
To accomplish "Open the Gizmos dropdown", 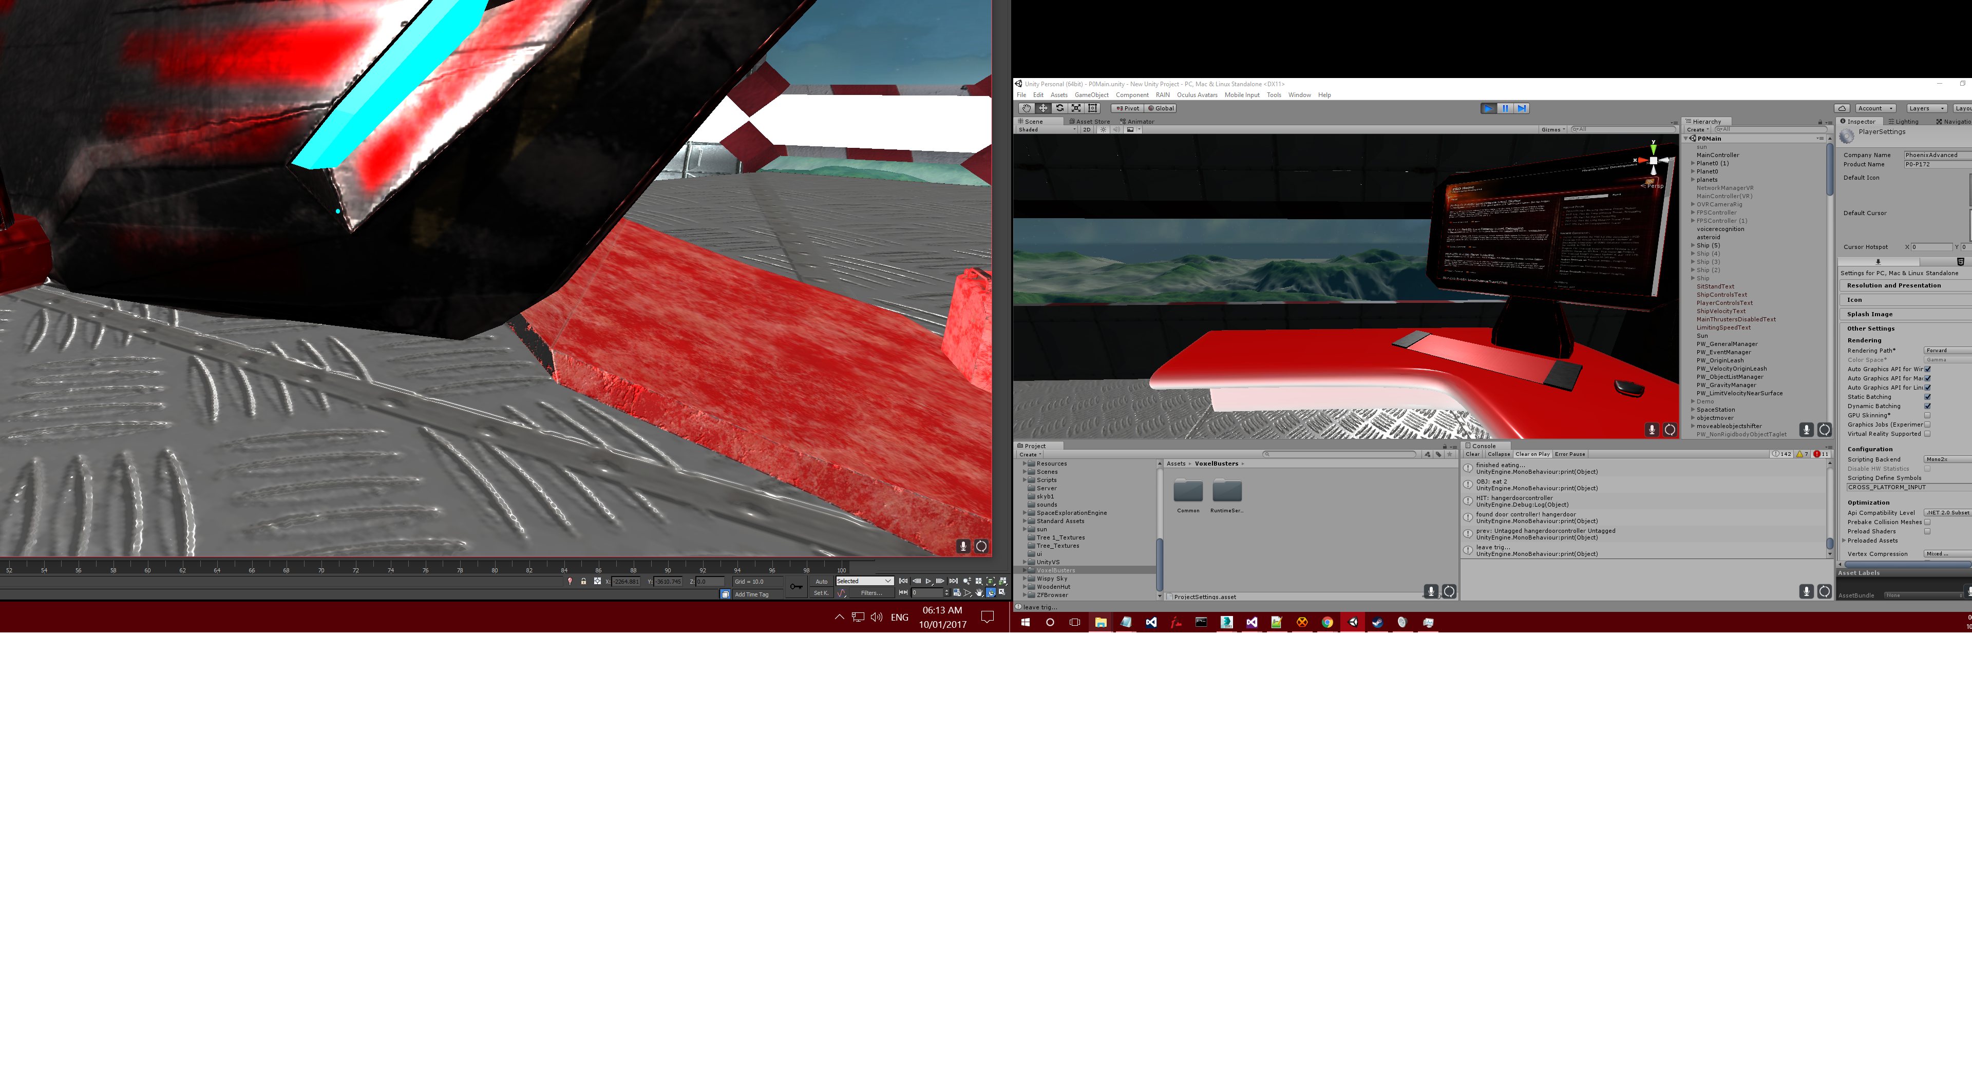I will (1553, 129).
